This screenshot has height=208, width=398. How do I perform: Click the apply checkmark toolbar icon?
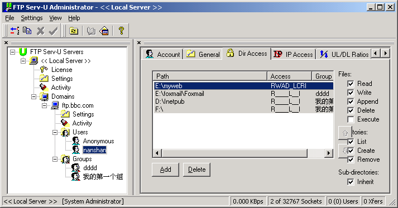(53, 31)
